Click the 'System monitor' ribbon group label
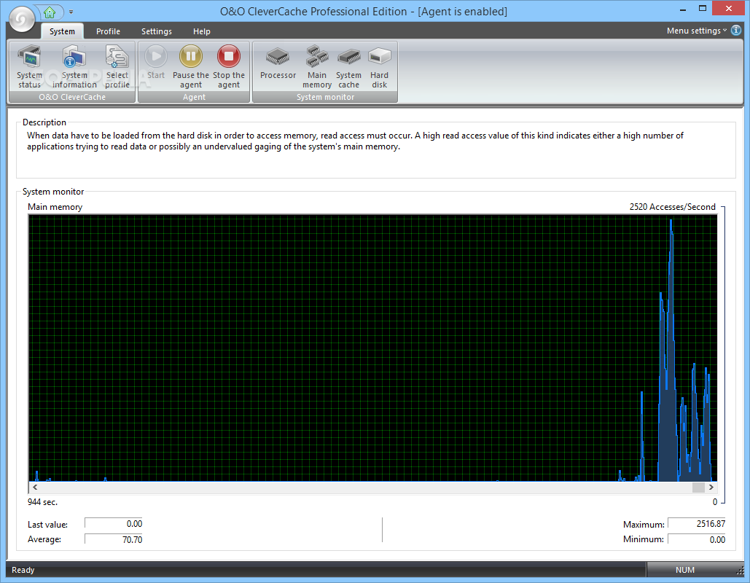This screenshot has height=583, width=750. [325, 97]
